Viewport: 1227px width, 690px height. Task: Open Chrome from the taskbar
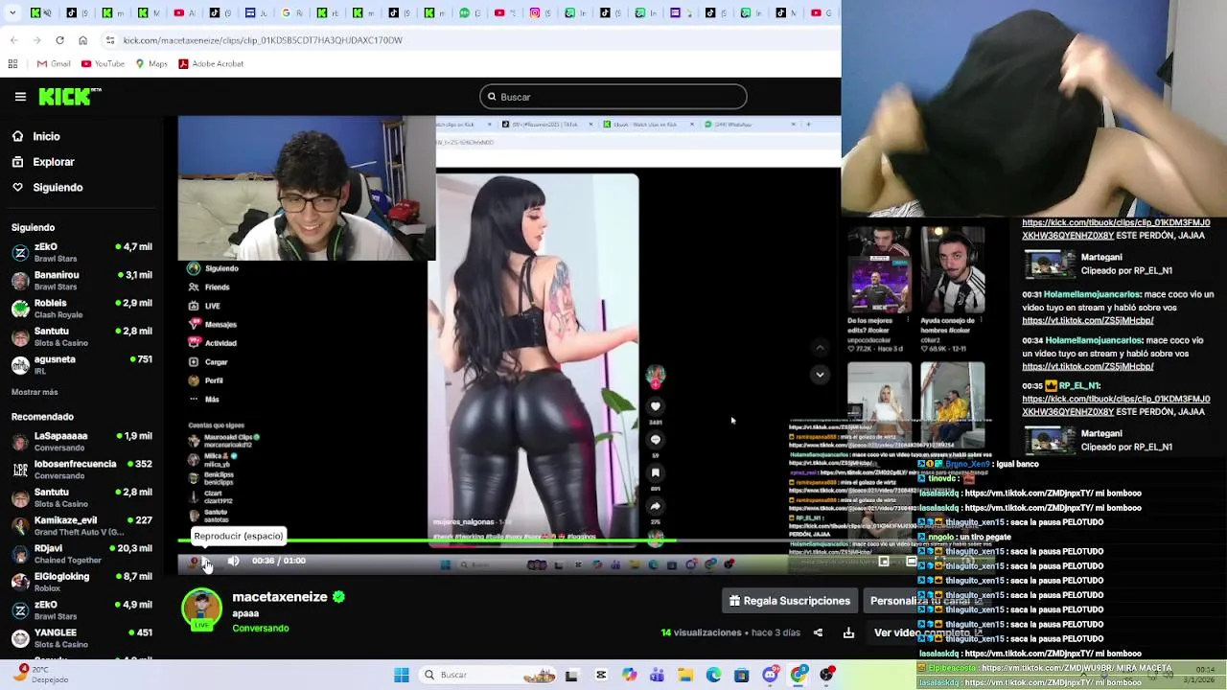pyautogui.click(x=799, y=676)
